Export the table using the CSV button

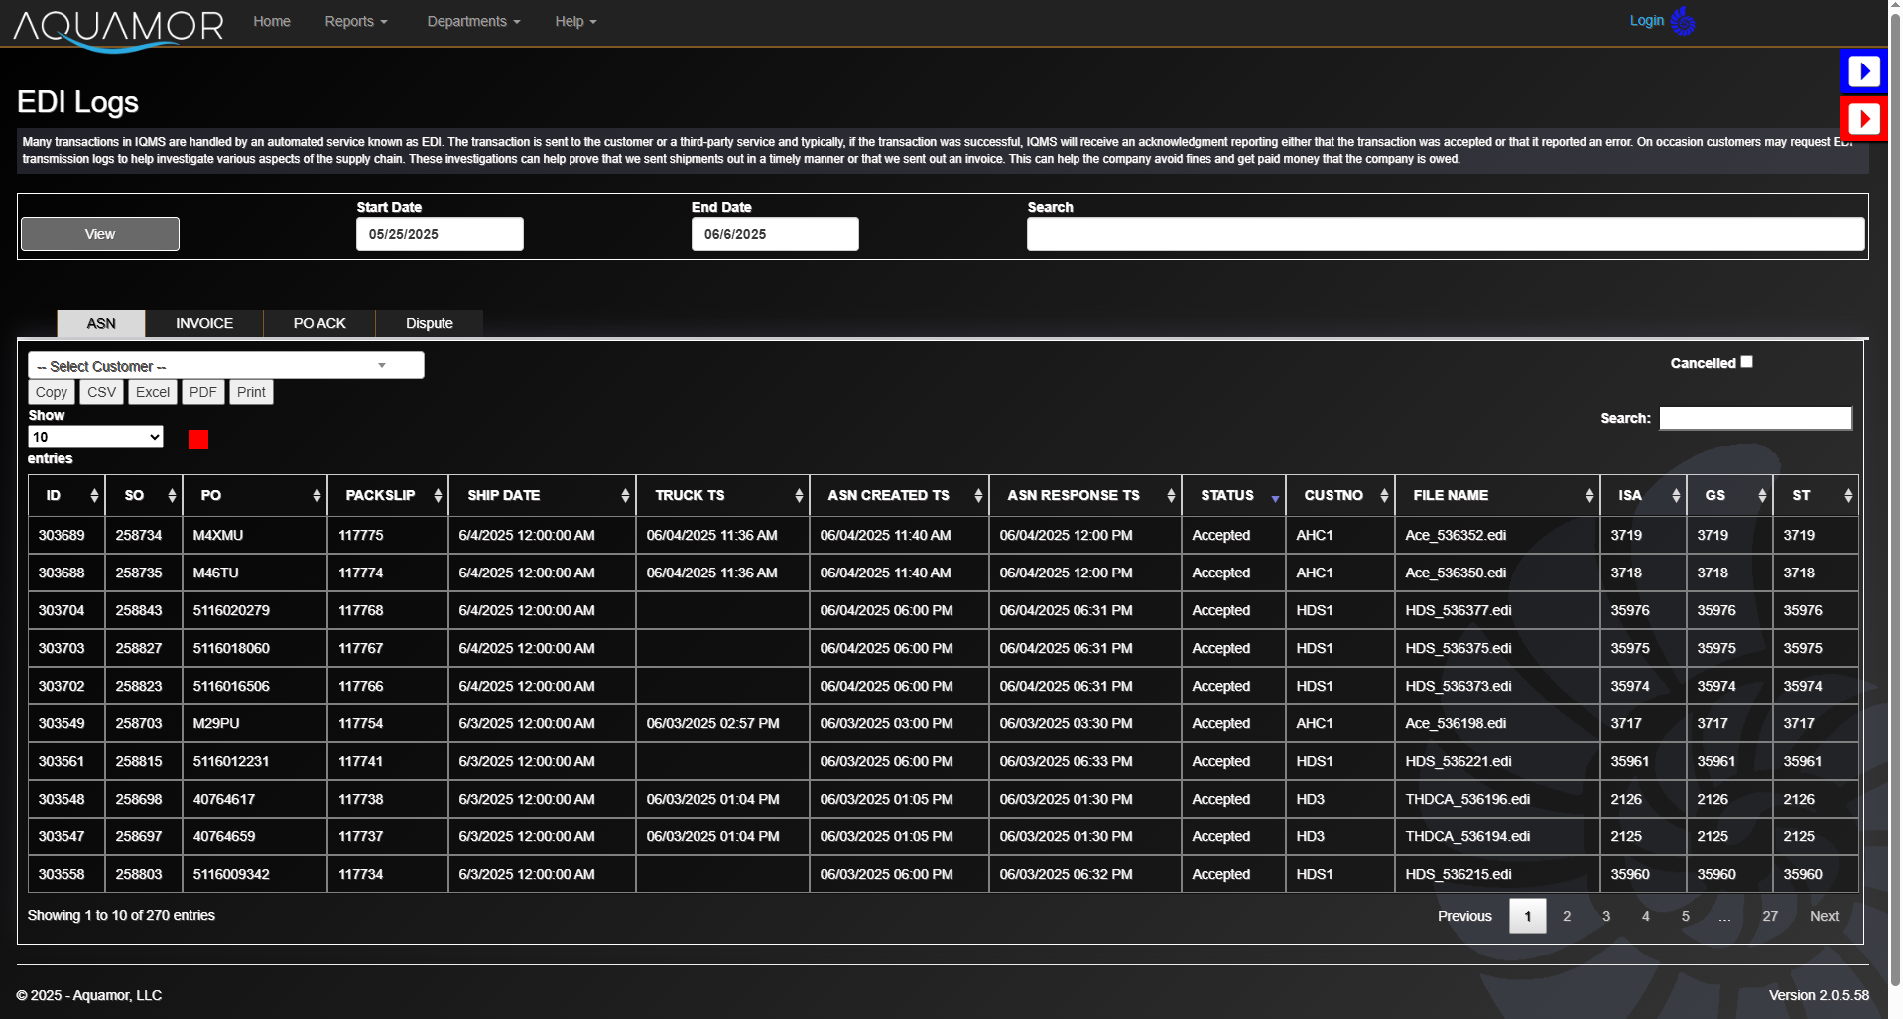[x=101, y=392]
